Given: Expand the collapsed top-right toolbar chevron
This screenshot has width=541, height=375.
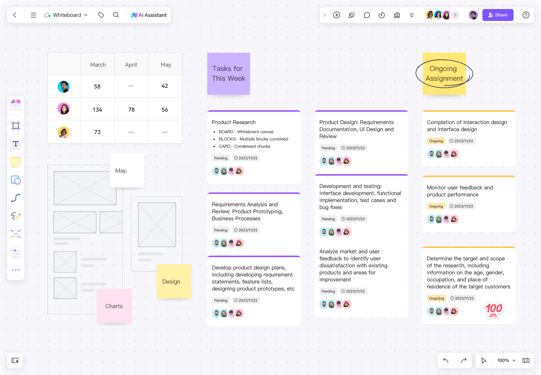Looking at the screenshot, I should coord(325,15).
